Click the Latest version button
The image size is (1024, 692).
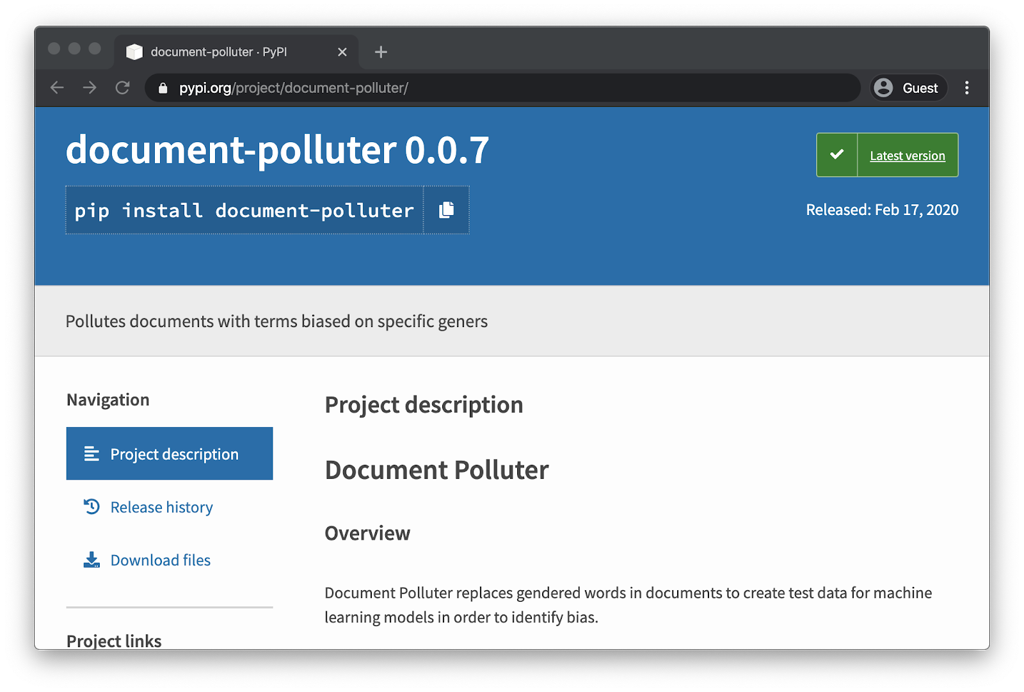pyautogui.click(x=907, y=155)
